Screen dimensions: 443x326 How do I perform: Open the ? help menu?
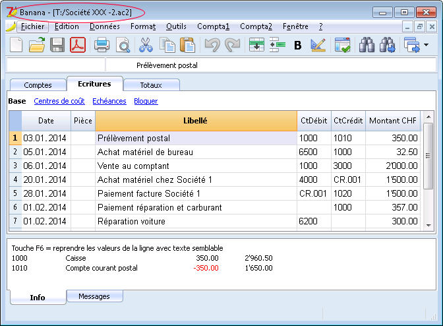320,26
